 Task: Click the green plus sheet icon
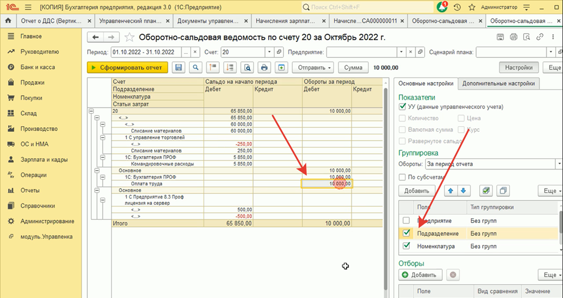click(x=281, y=68)
